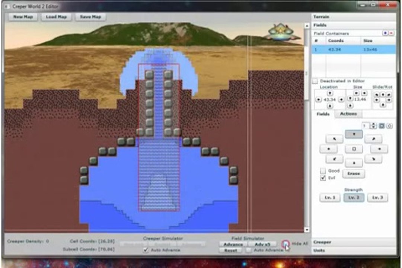Click the Erase button
Image resolution: width=402 pixels, height=268 pixels.
click(x=354, y=173)
